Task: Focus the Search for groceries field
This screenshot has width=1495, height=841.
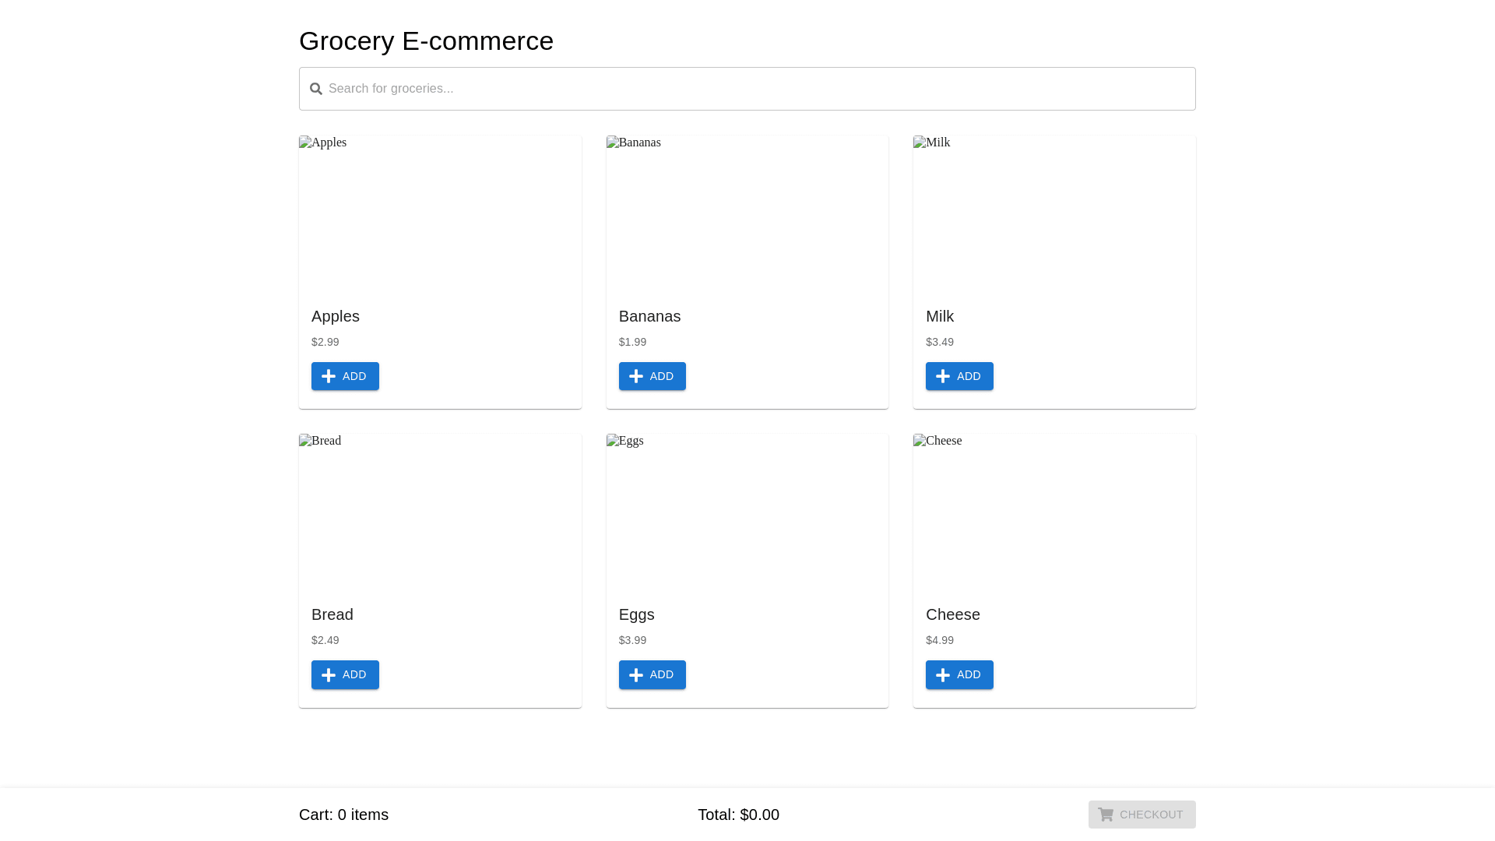Action: (747, 89)
